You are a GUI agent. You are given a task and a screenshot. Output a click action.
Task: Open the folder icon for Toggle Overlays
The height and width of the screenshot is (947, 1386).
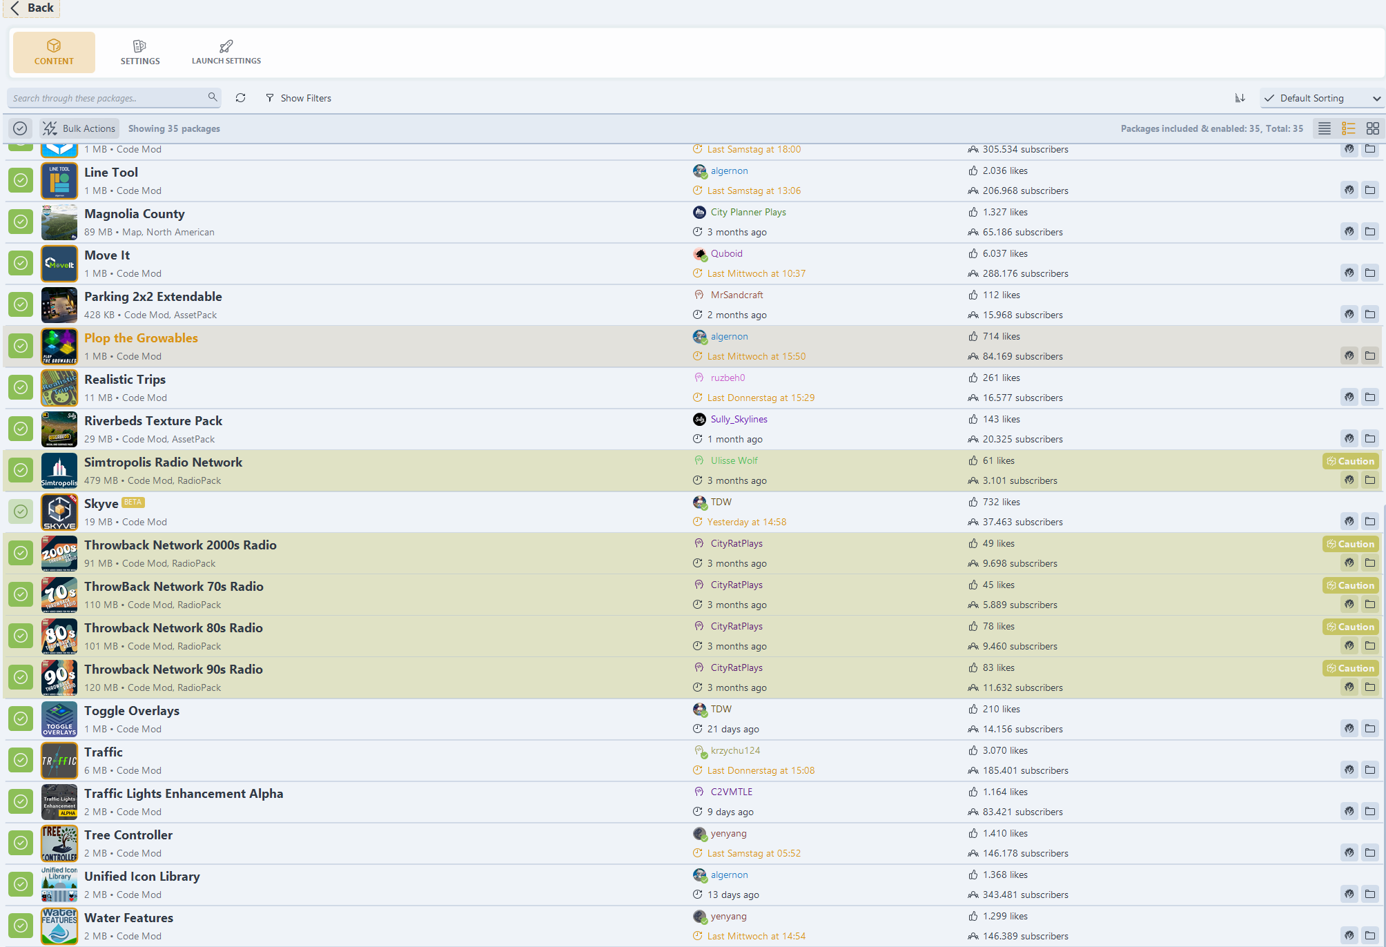pos(1370,728)
